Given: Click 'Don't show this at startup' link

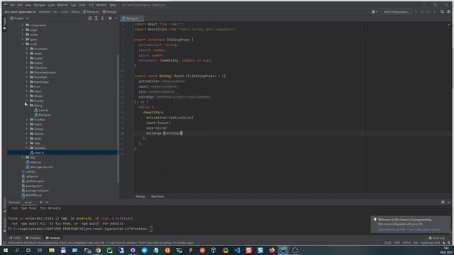Looking at the screenshot, I should pyautogui.click(x=424, y=229).
